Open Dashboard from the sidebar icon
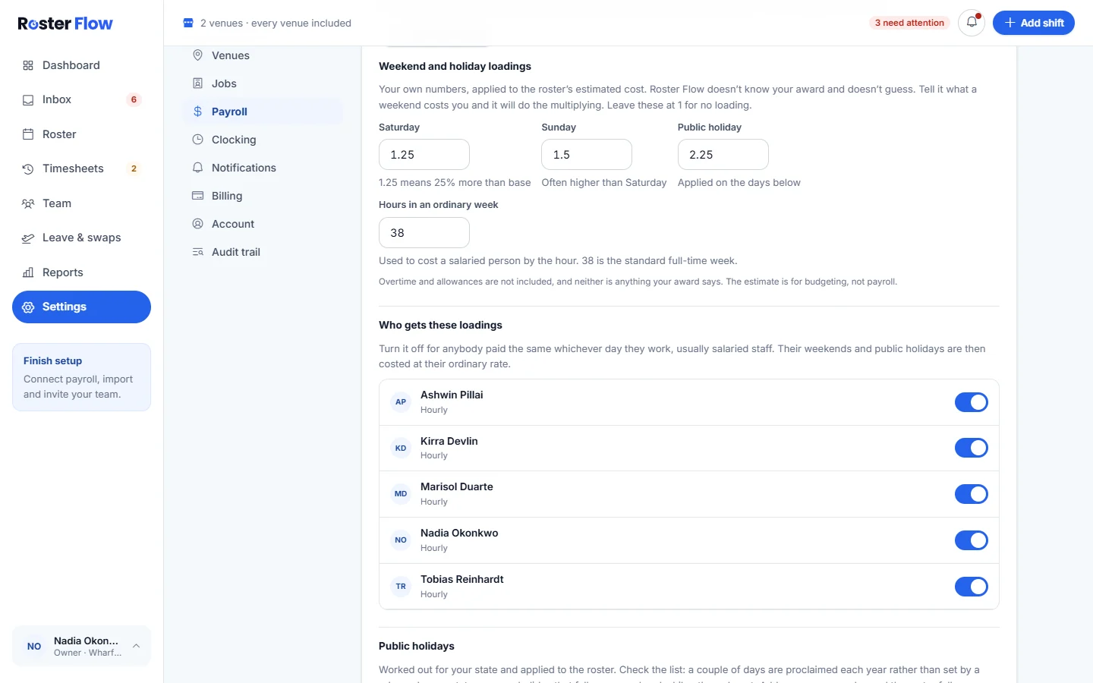 point(28,65)
